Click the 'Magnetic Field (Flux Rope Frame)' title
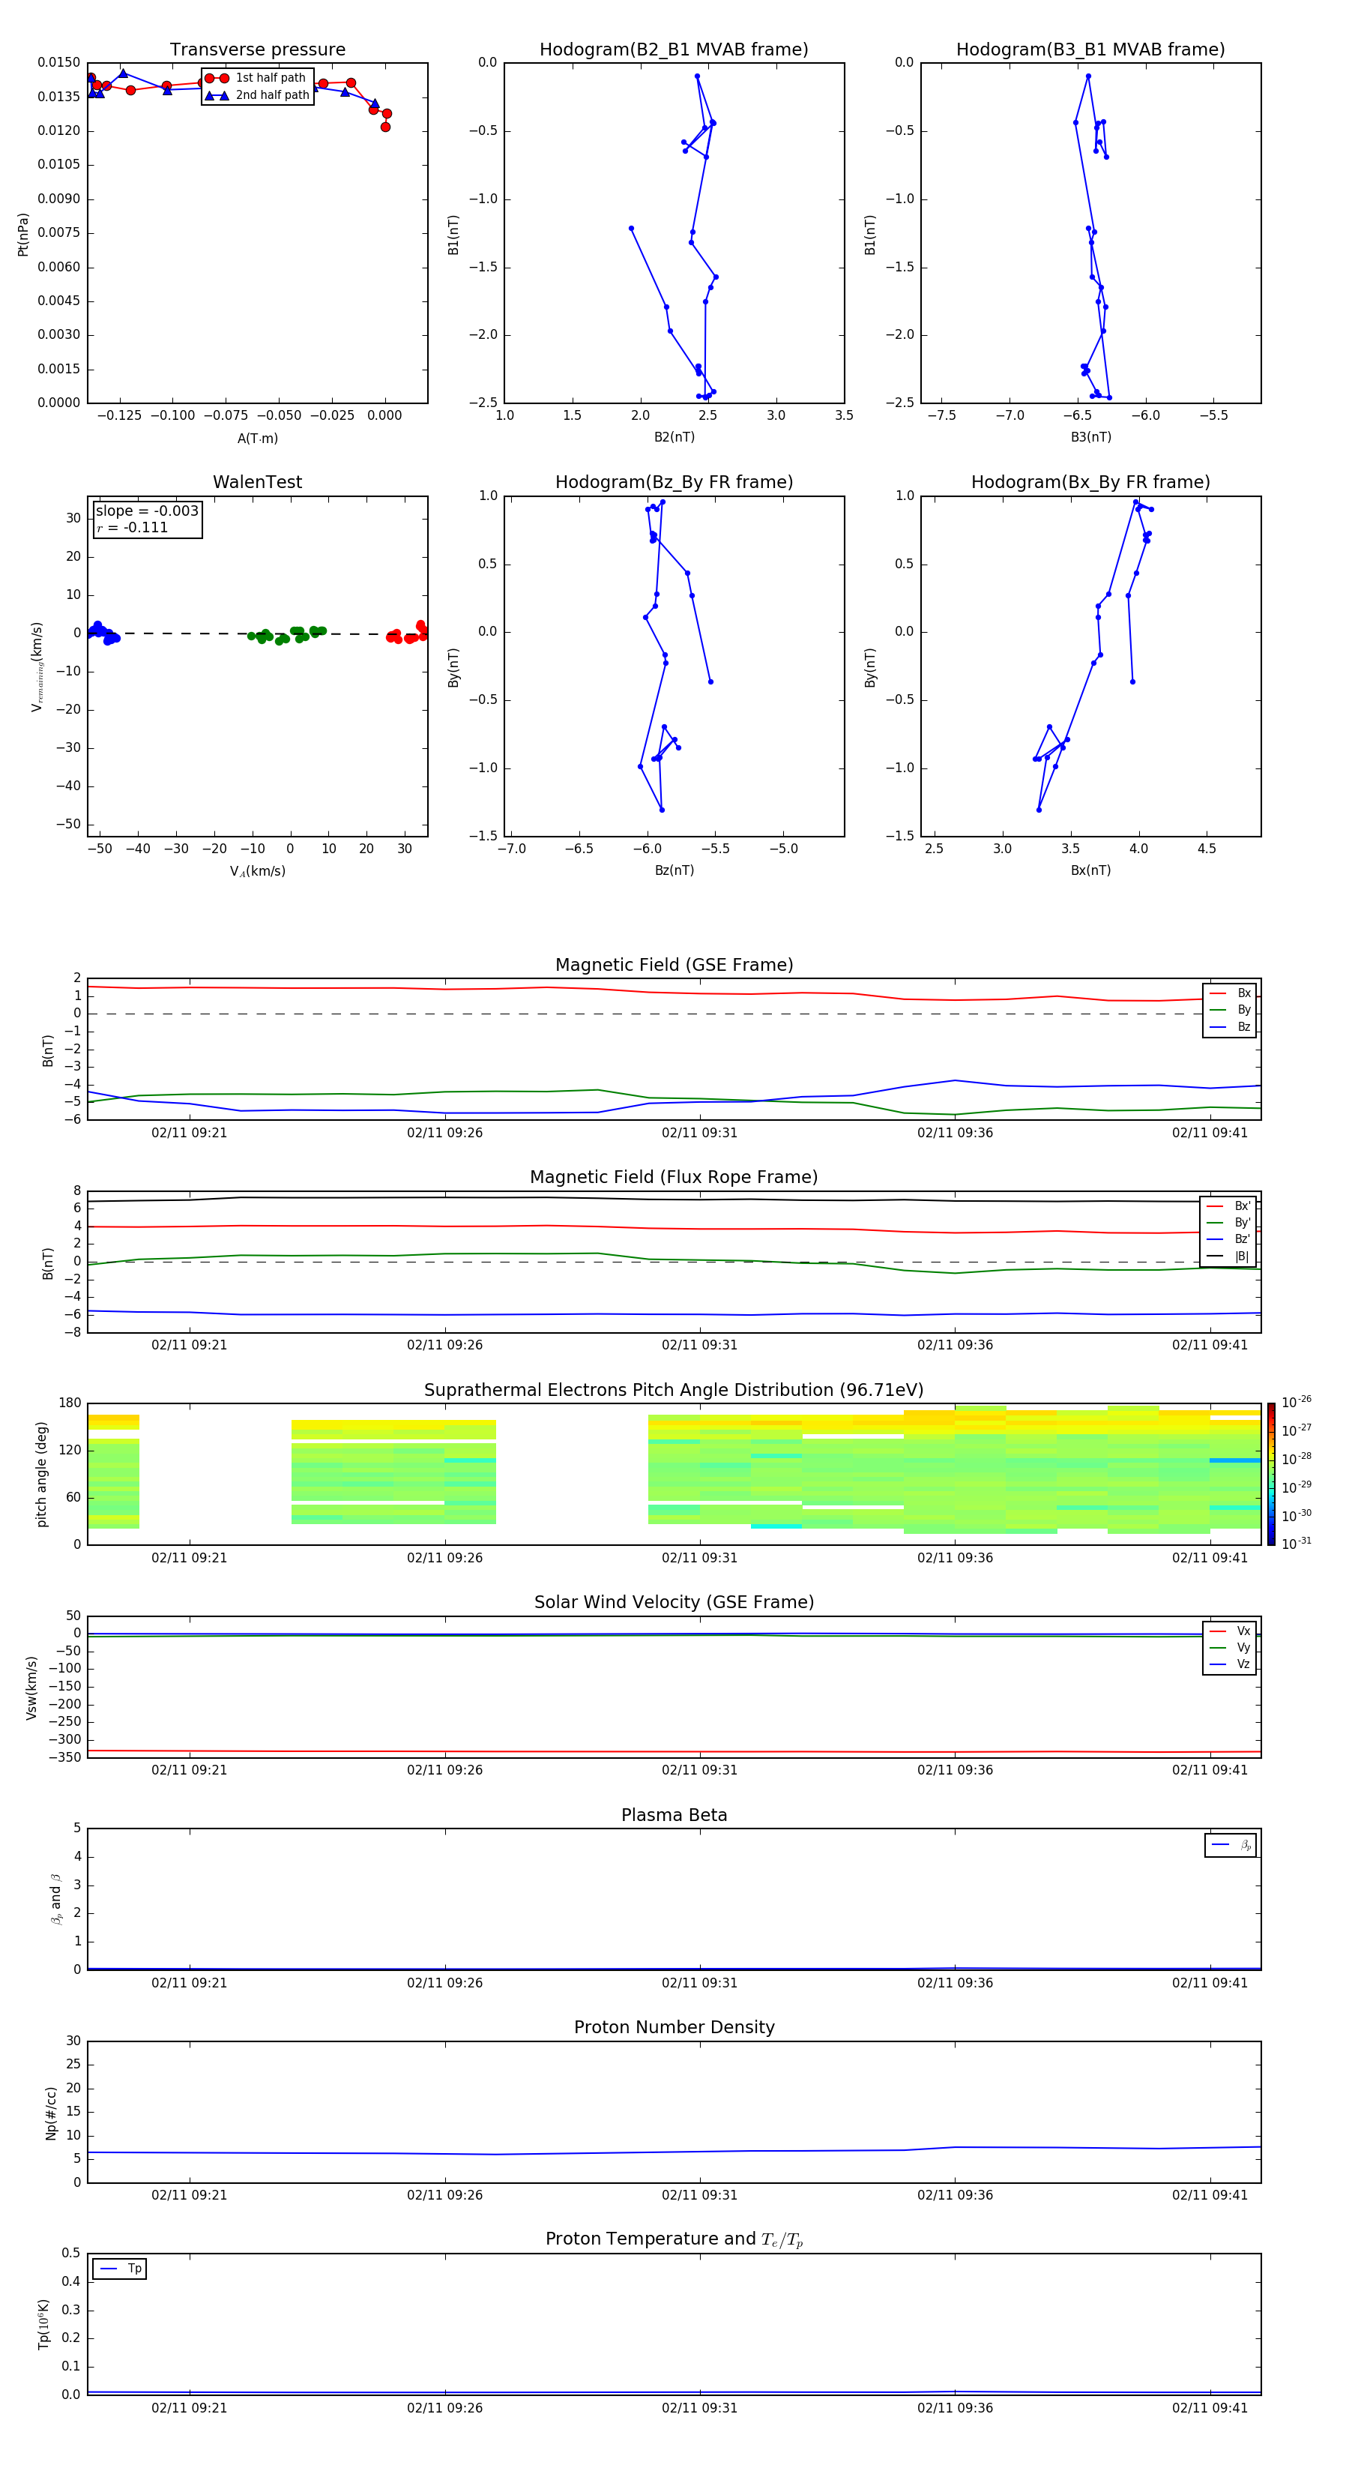 pos(674,1178)
